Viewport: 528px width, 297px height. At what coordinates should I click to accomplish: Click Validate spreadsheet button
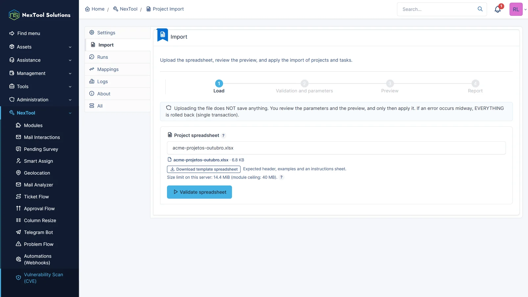click(199, 192)
